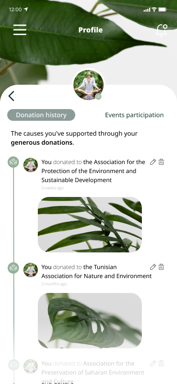Click the second donation timeline marker

(x=13, y=268)
